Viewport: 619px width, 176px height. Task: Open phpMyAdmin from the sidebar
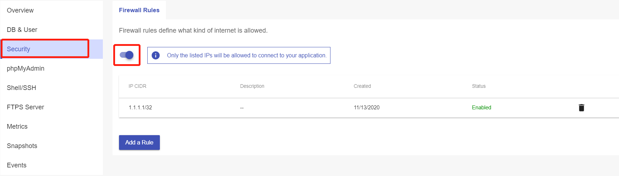pos(25,68)
